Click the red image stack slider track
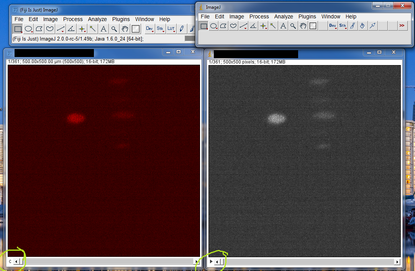Image resolution: width=415 pixels, height=271 pixels. [x=107, y=262]
